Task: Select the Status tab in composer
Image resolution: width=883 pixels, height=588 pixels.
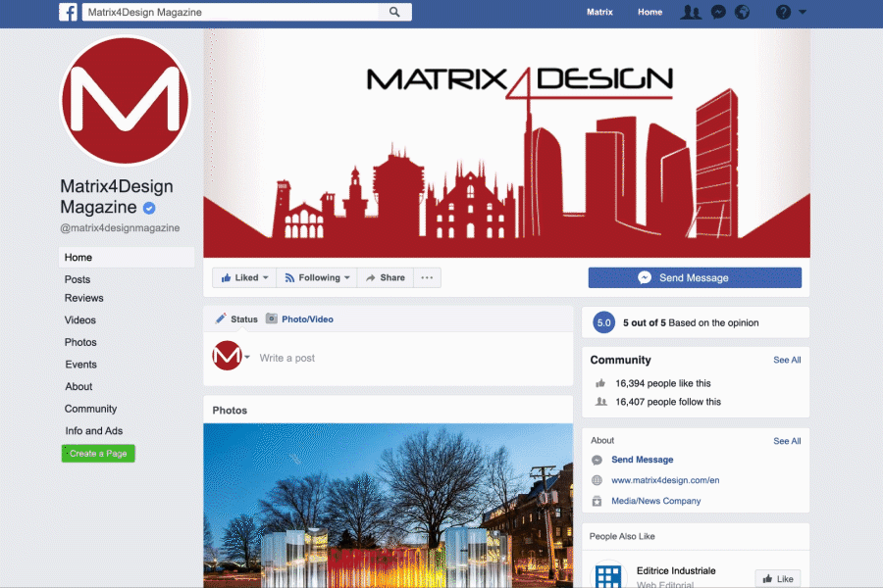Action: (x=236, y=319)
